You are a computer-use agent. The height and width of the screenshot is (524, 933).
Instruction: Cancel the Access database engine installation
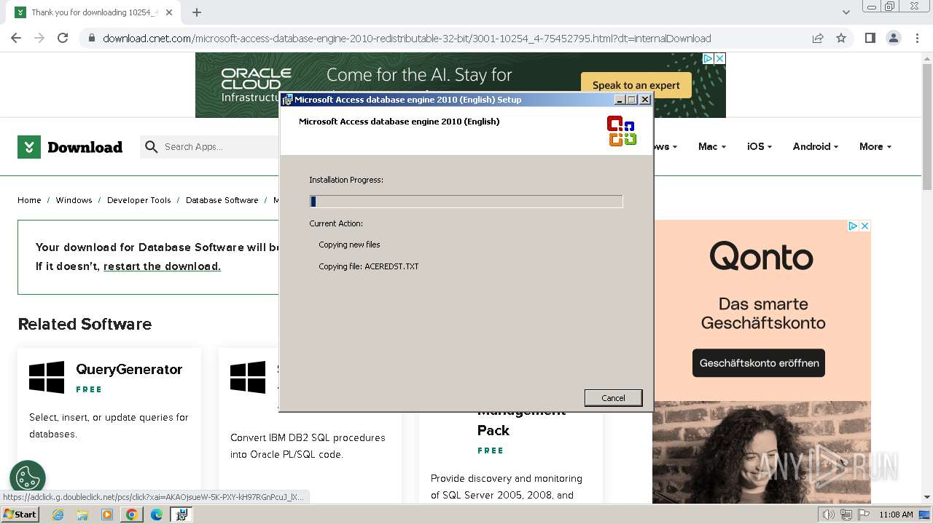pos(613,398)
